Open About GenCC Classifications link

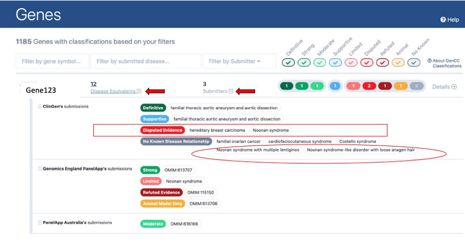[x=444, y=63]
